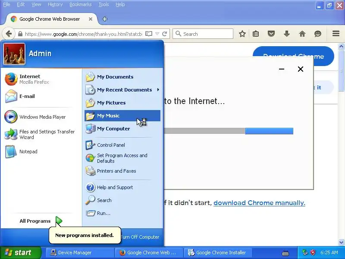Open the Tools menu
The width and height of the screenshot is (345, 259).
[x=103, y=4]
